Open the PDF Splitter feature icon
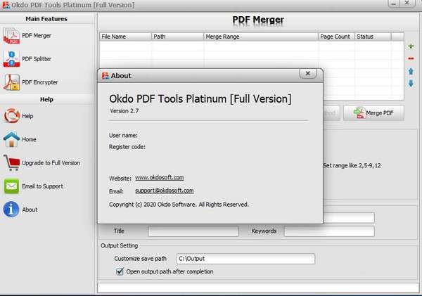This screenshot has height=296, width=422. (x=11, y=58)
